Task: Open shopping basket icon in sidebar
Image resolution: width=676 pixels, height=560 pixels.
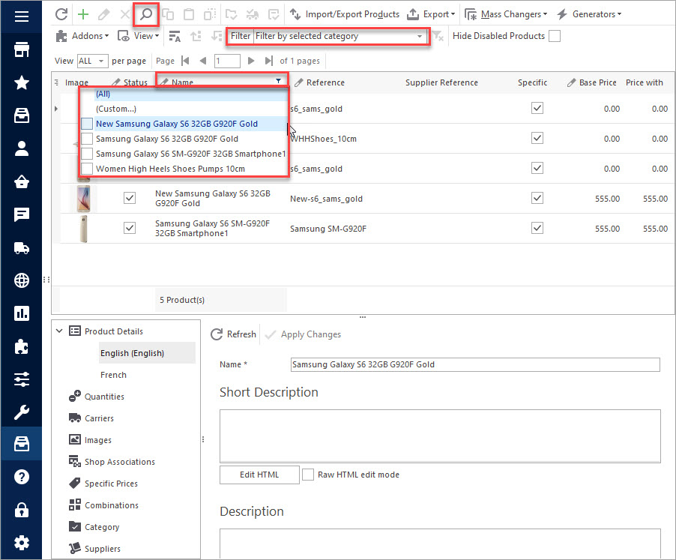Action: pyautogui.click(x=22, y=181)
